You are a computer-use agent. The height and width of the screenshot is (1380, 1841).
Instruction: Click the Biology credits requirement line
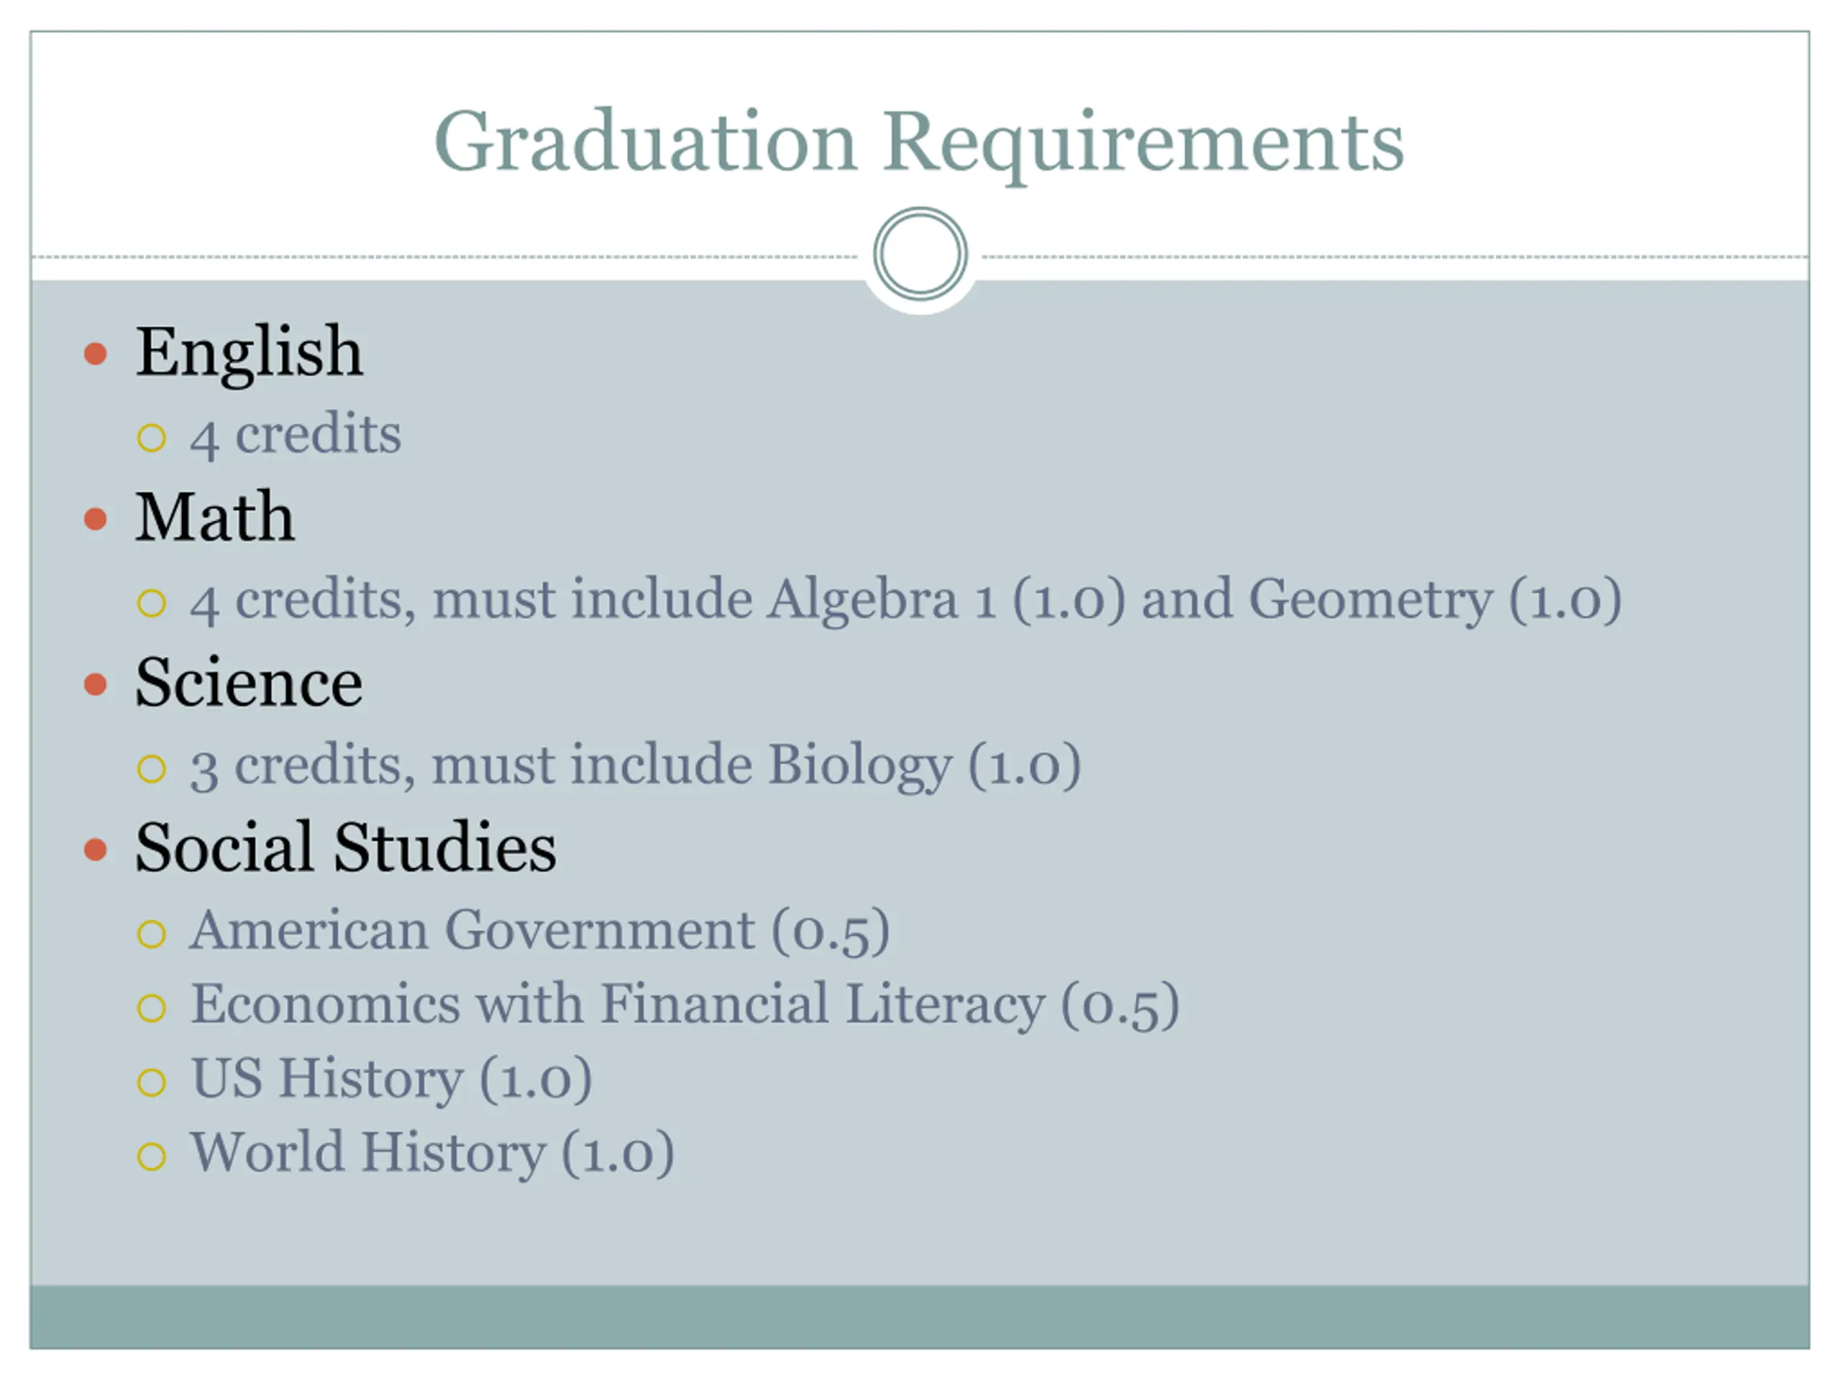click(635, 765)
